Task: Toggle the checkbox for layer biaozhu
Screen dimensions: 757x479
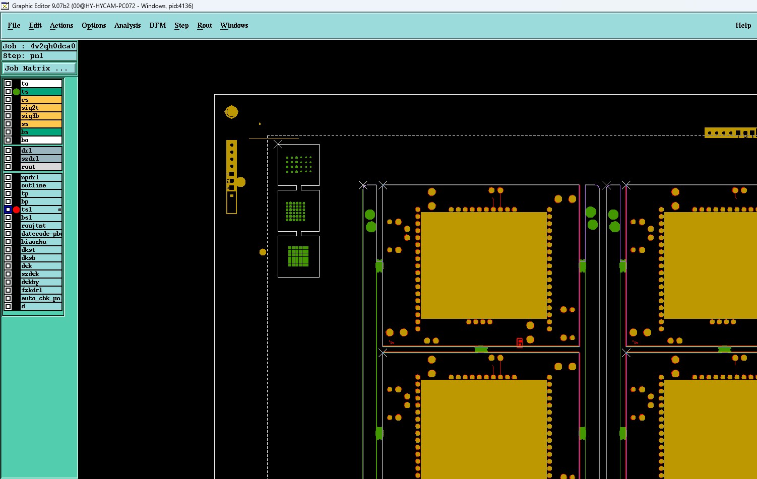Action: 8,242
